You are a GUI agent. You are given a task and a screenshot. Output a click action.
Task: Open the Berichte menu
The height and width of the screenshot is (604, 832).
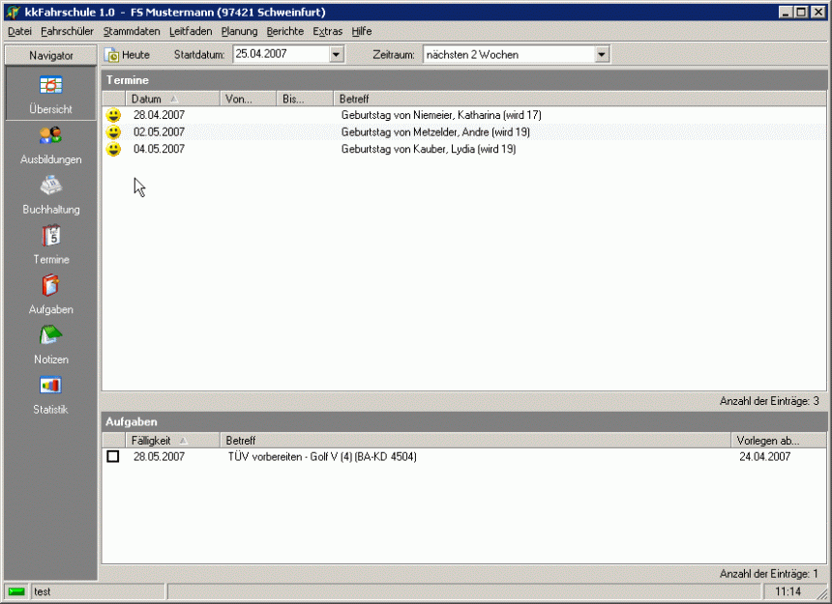click(285, 31)
